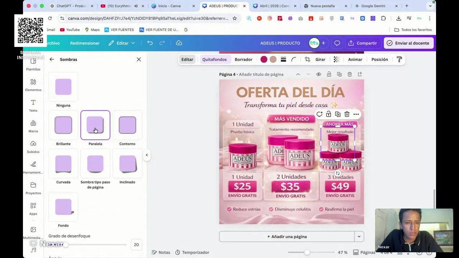Open the Temporizador
The width and height of the screenshot is (459, 258).
[192, 252]
